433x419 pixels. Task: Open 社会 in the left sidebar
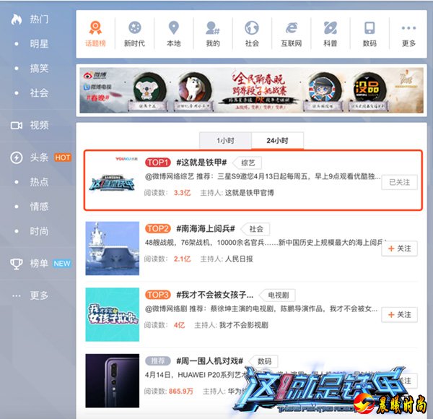coord(39,93)
